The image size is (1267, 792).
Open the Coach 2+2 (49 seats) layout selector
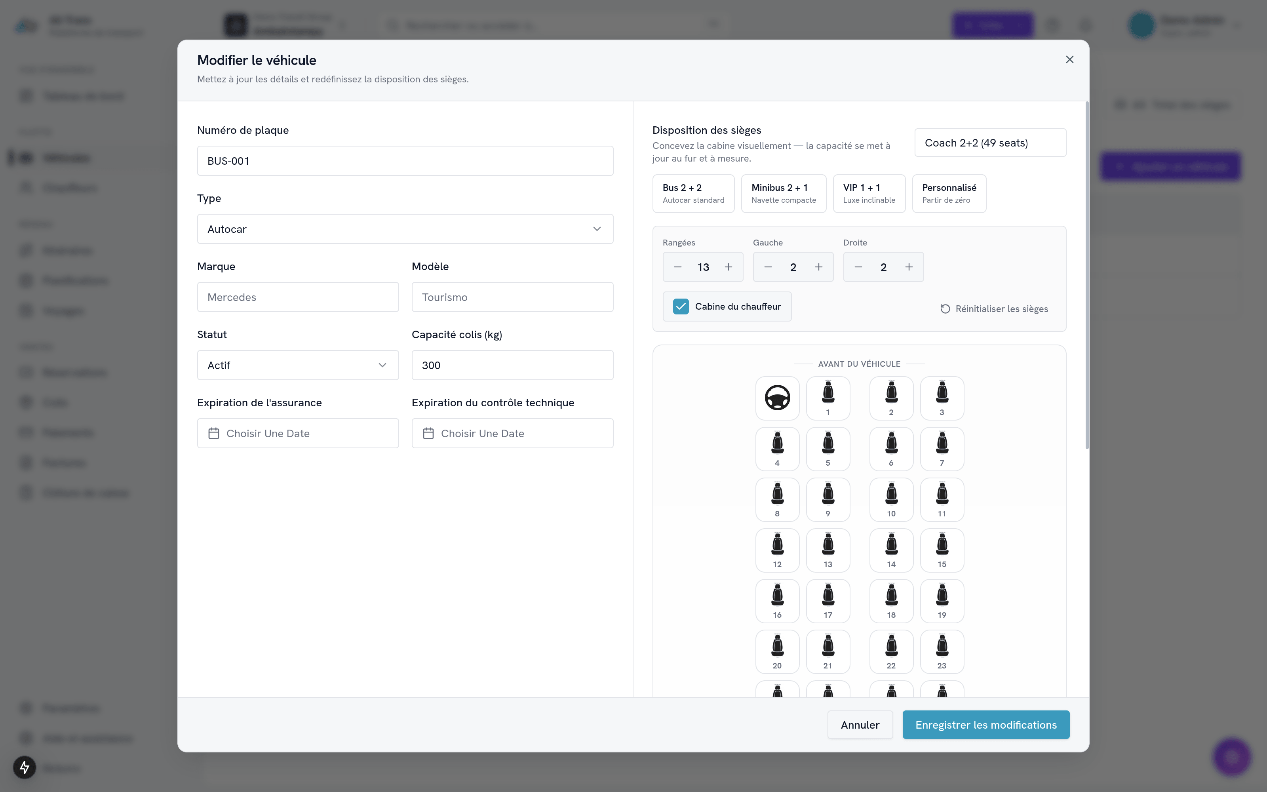pyautogui.click(x=990, y=143)
